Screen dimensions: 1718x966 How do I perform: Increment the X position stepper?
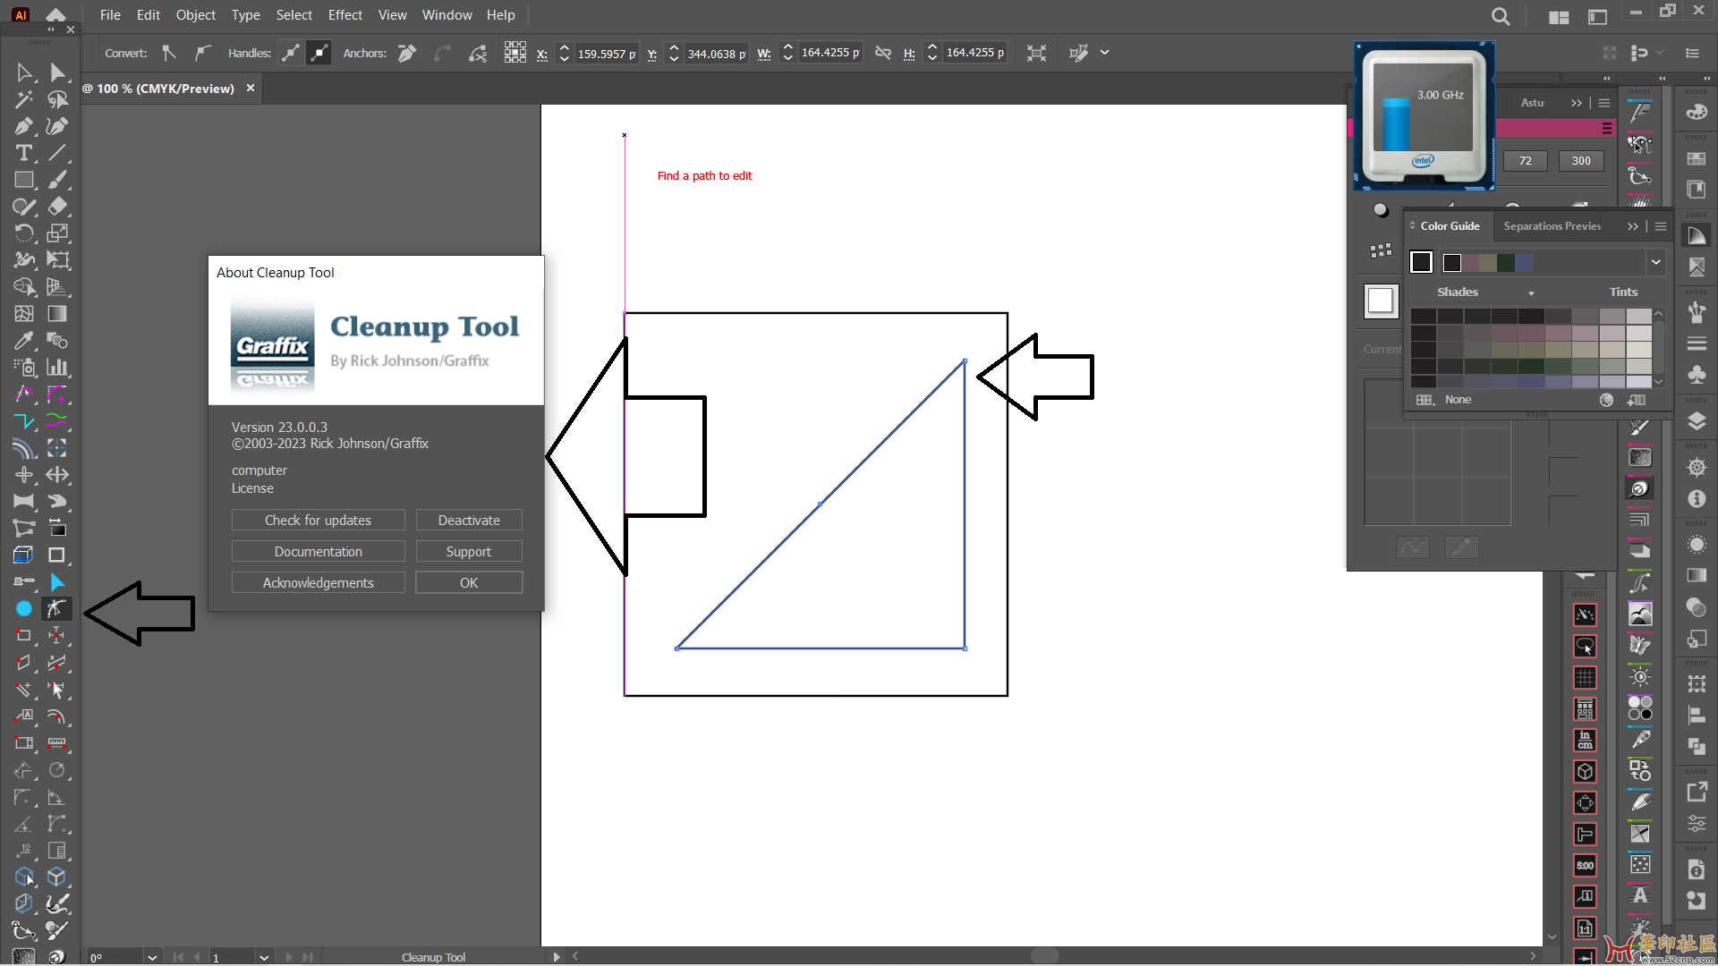(565, 47)
